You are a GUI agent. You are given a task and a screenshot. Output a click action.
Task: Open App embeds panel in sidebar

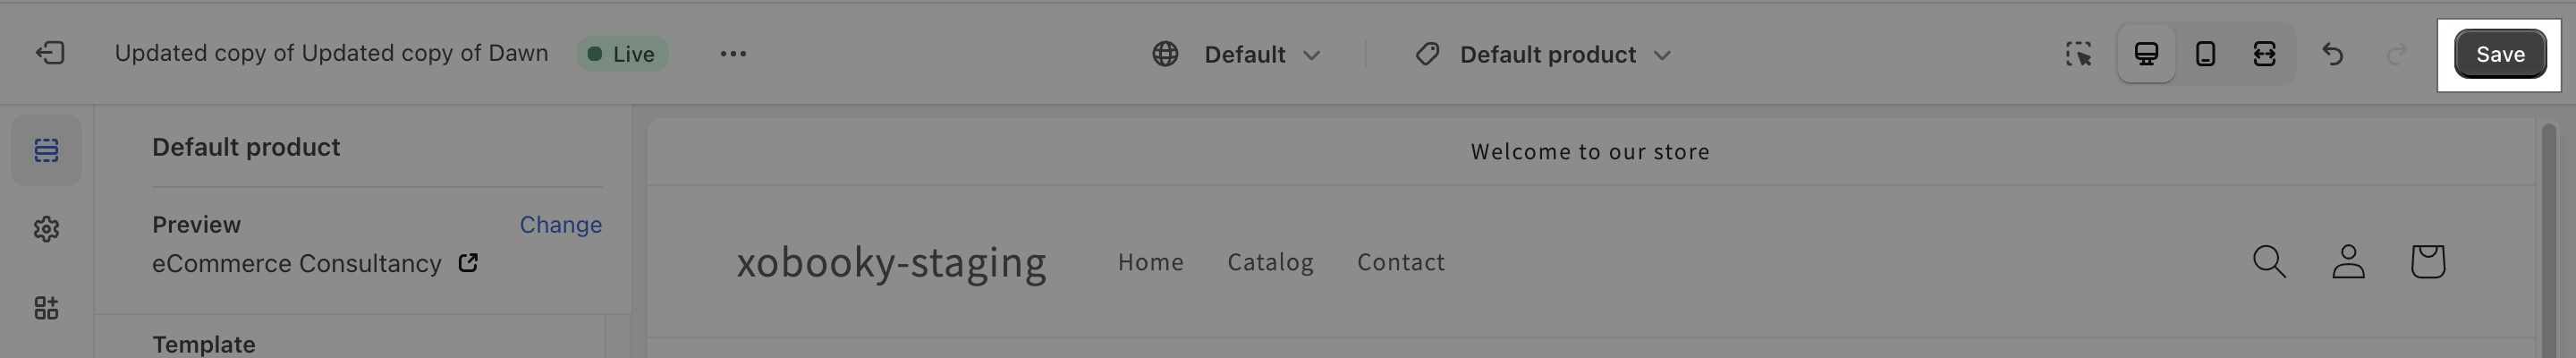46,308
